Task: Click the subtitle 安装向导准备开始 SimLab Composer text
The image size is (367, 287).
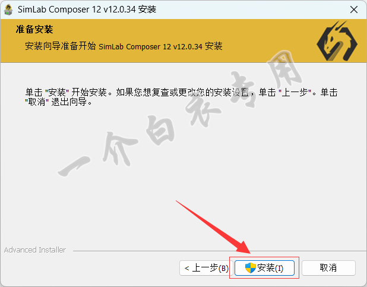Action: (x=124, y=46)
